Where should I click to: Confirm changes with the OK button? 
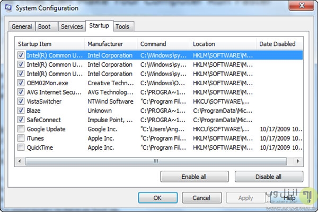click(157, 198)
